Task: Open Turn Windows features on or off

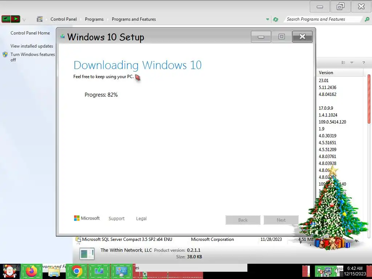Action: [x=33, y=57]
